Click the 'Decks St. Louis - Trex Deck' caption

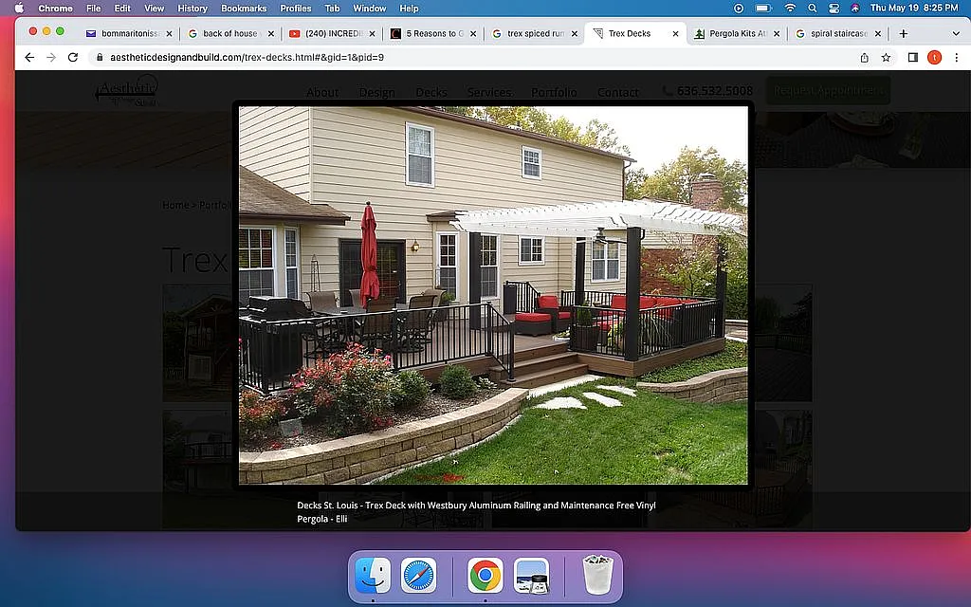click(476, 511)
